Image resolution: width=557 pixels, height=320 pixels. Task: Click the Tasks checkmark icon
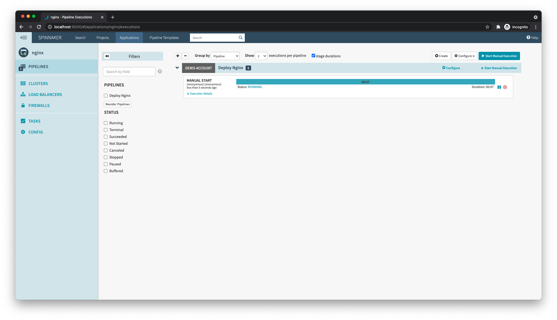click(x=23, y=121)
